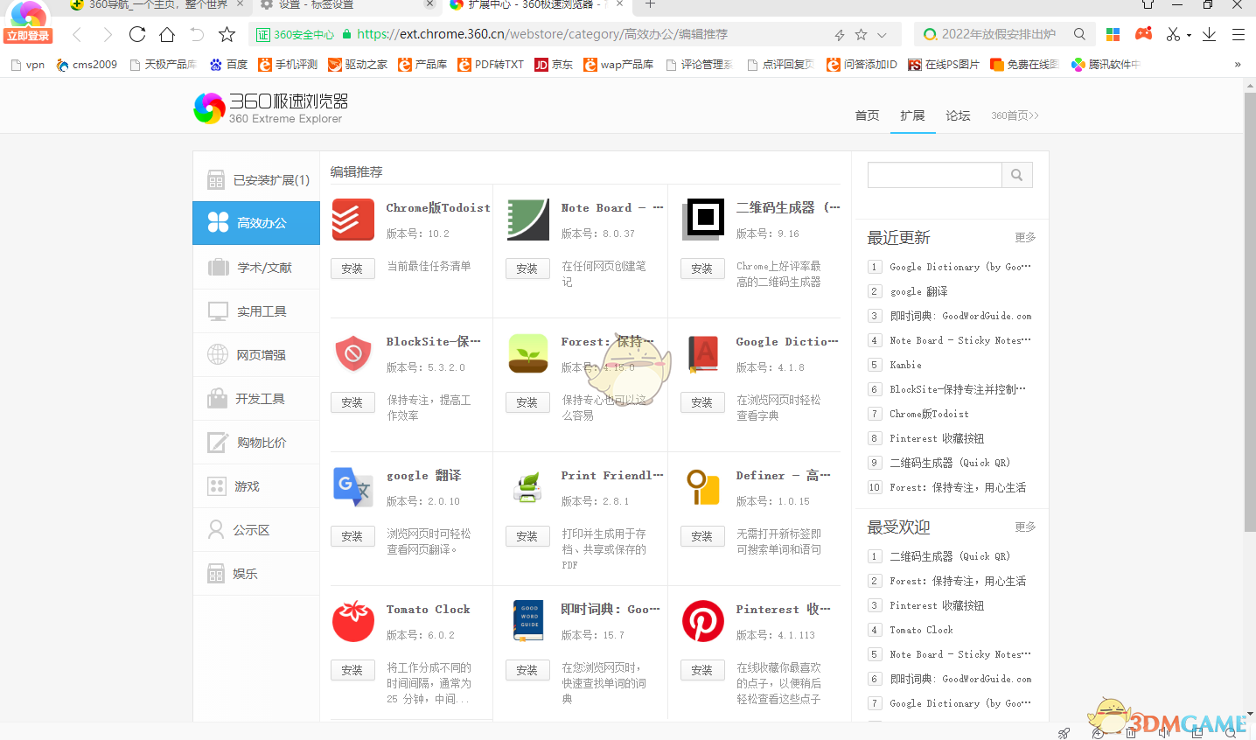Click the colorful apps grid icon

click(x=1113, y=33)
